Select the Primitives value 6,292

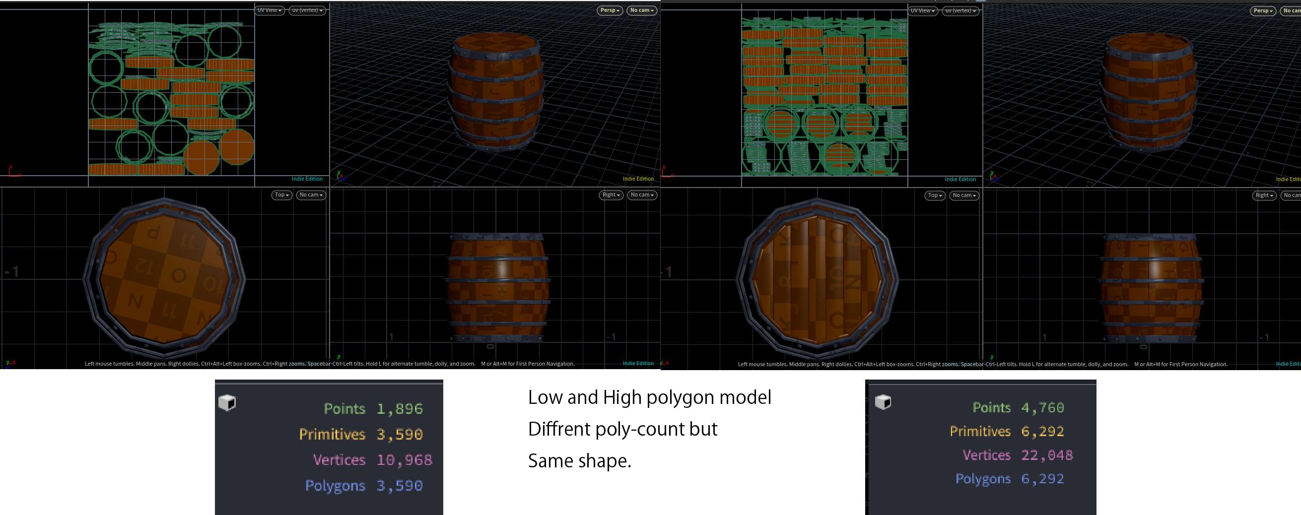tap(1042, 431)
